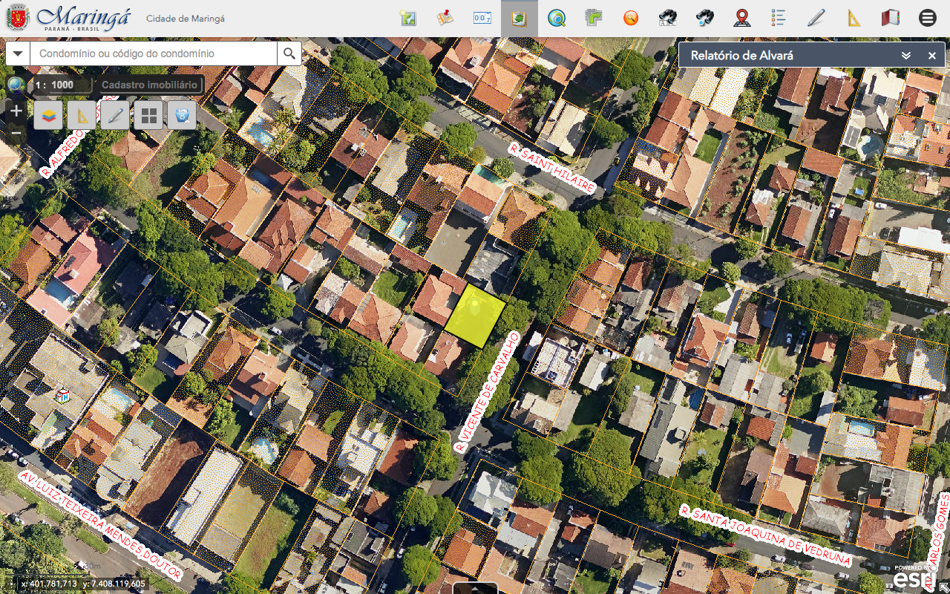This screenshot has height=594, width=950.
Task: Click the Maringá city coat of arms logo
Action: click(x=16, y=18)
